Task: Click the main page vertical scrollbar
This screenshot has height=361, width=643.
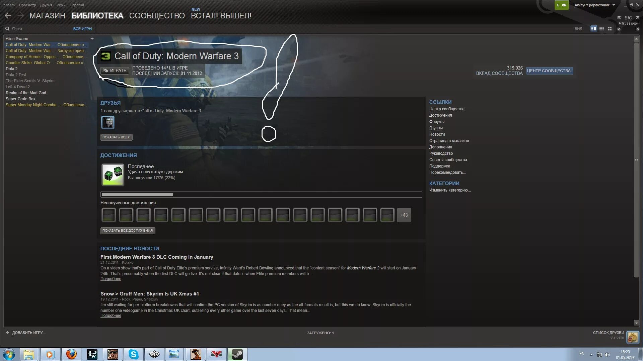Action: click(636, 160)
